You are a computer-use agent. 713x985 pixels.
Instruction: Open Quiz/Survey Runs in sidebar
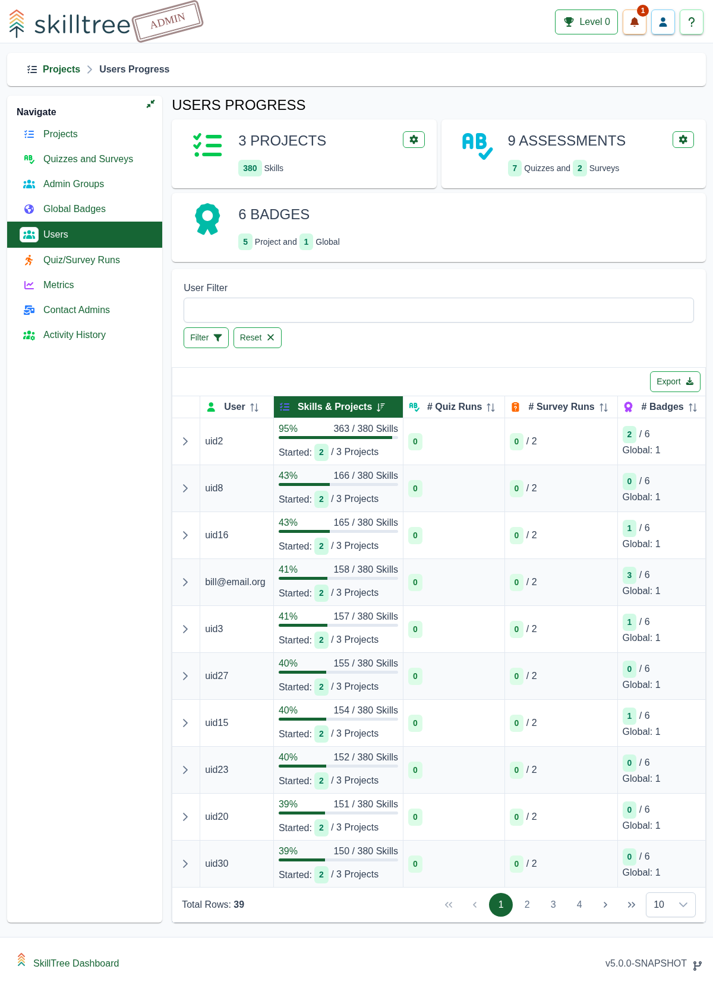pos(84,260)
